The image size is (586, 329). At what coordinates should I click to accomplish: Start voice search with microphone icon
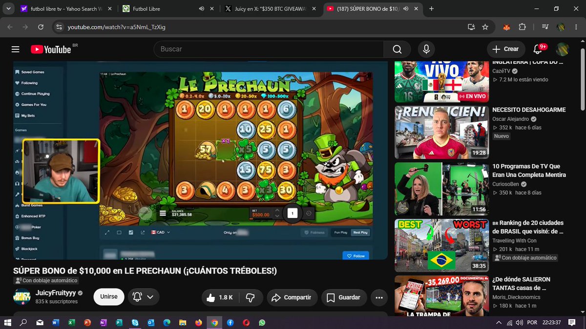coord(426,49)
